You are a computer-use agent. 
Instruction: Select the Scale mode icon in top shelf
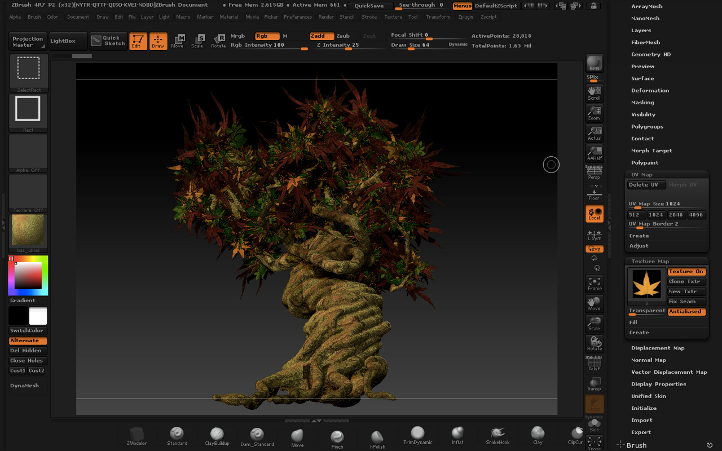tap(197, 41)
